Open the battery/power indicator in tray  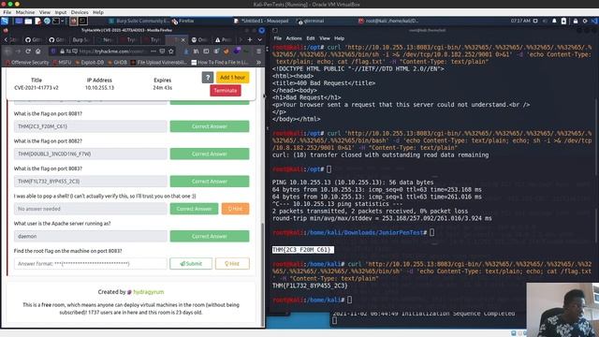[x=563, y=21]
